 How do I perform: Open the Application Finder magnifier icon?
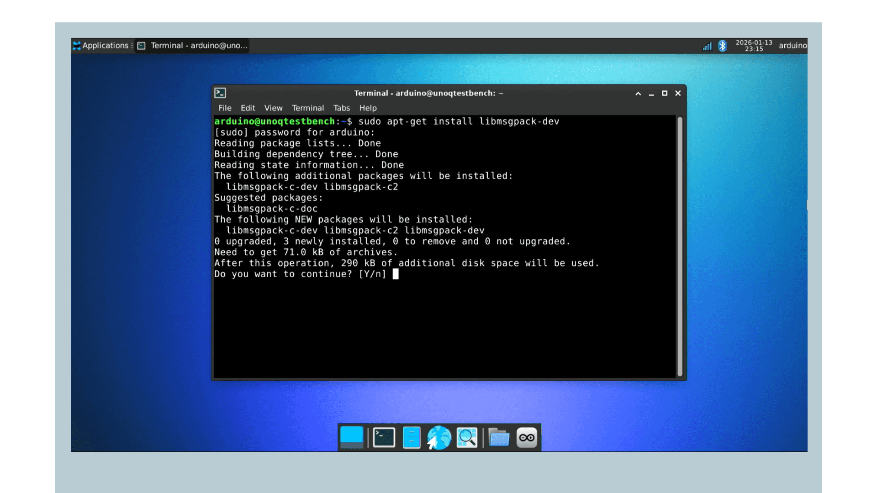[467, 437]
